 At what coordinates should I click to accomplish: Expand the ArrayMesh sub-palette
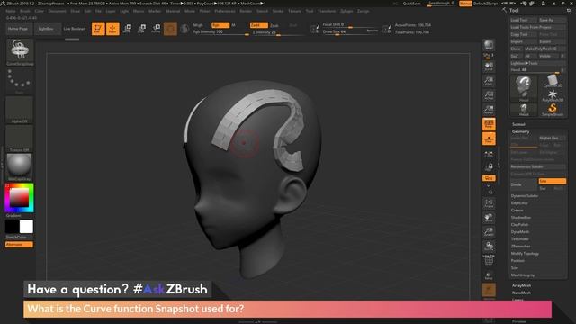pos(522,285)
